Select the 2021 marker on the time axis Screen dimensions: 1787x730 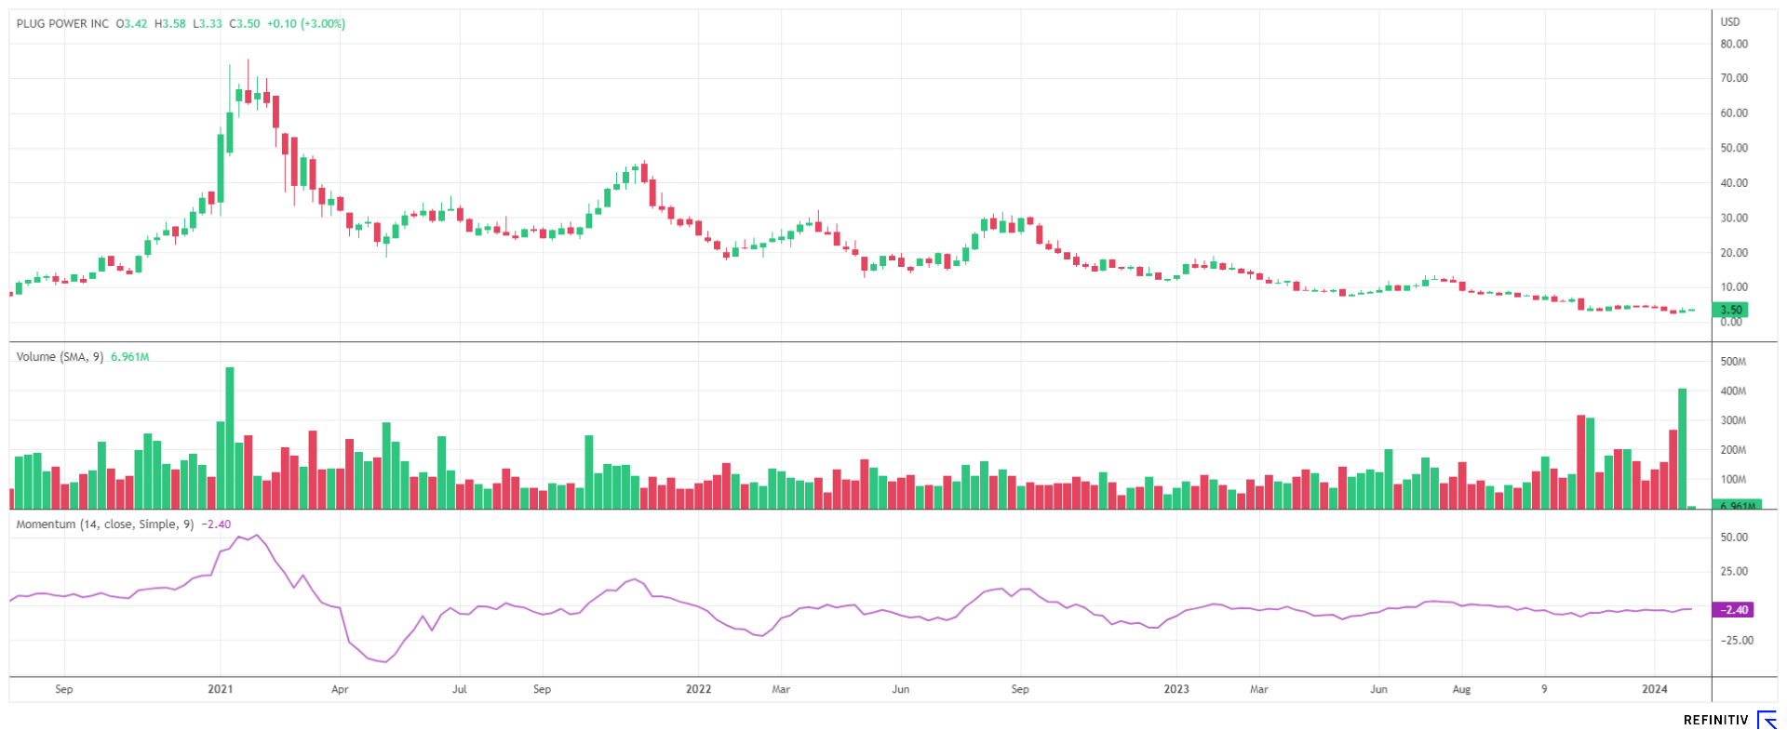pyautogui.click(x=221, y=689)
